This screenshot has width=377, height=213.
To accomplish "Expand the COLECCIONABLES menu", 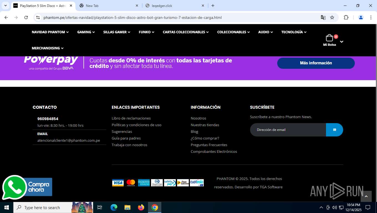I will (233, 32).
